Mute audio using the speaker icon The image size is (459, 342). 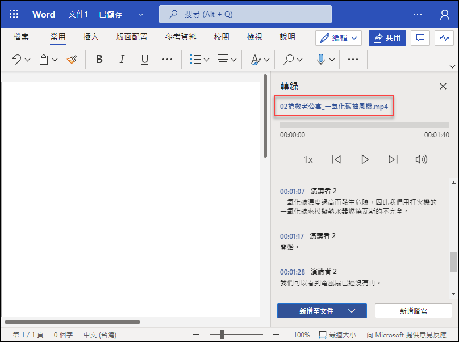422,159
